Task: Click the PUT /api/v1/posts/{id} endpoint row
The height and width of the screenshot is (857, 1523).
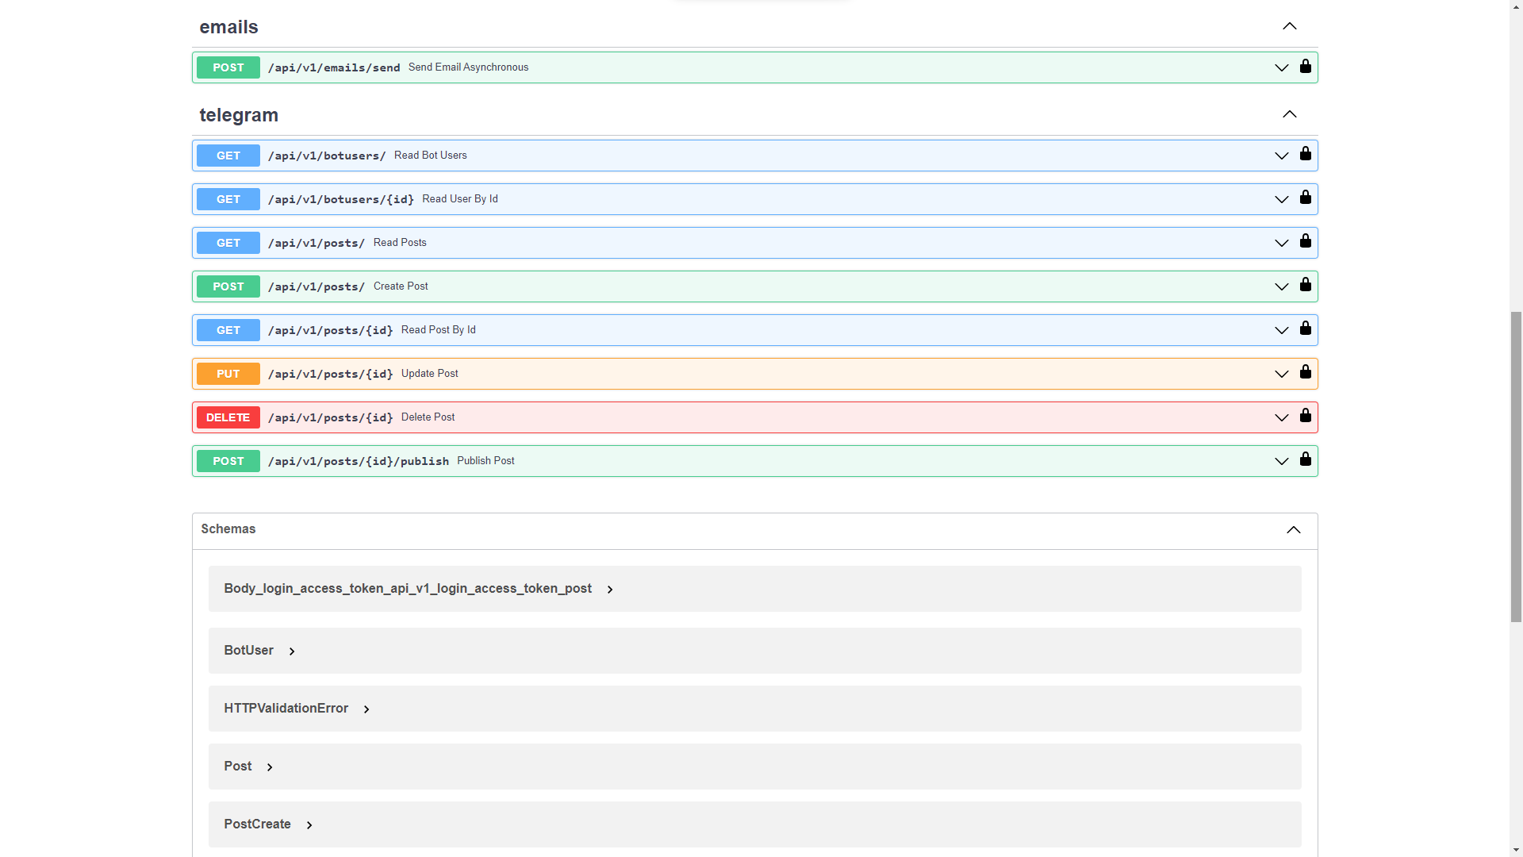Action: (x=754, y=374)
